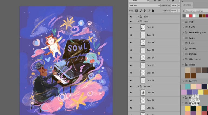Click the Capa 30 layer thumbnail
The height and width of the screenshot is (115, 208).
143,93
